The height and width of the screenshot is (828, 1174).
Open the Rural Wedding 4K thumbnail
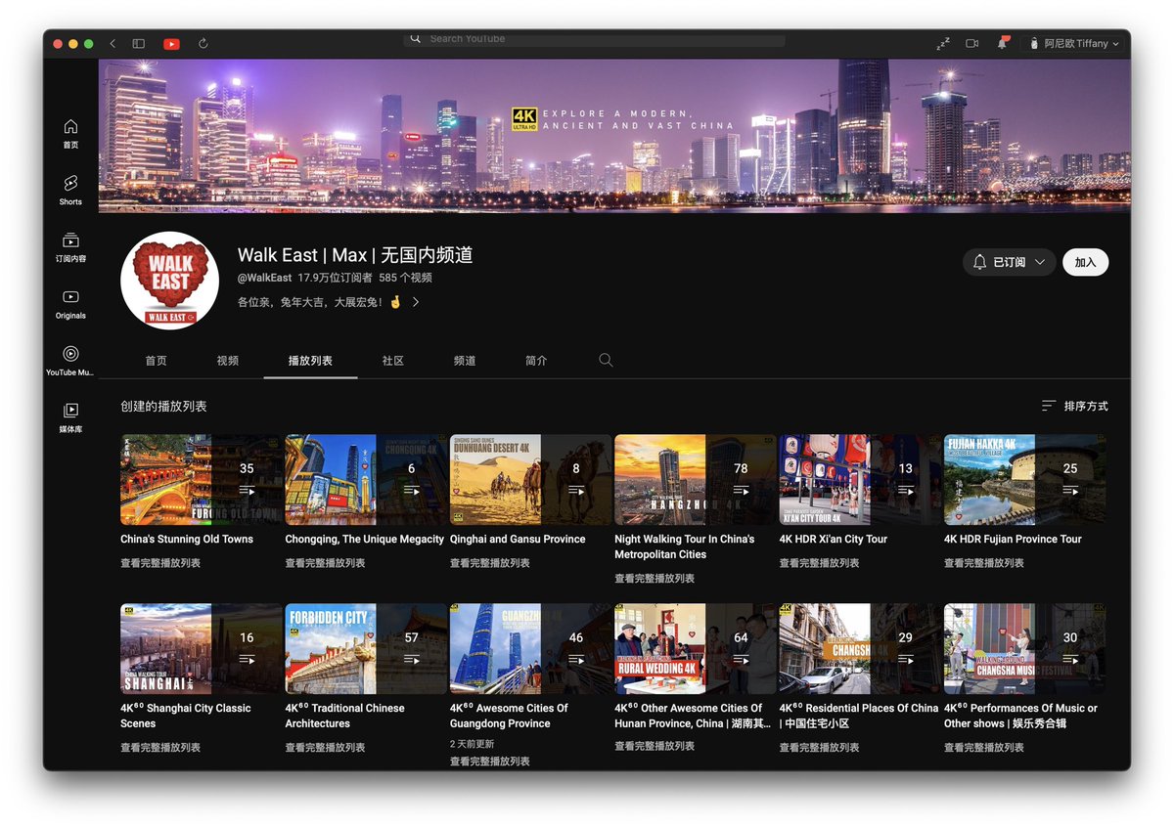695,648
